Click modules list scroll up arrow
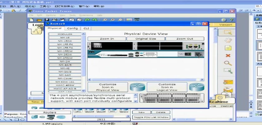The height and width of the screenshot is (125, 262). [x=83, y=34]
